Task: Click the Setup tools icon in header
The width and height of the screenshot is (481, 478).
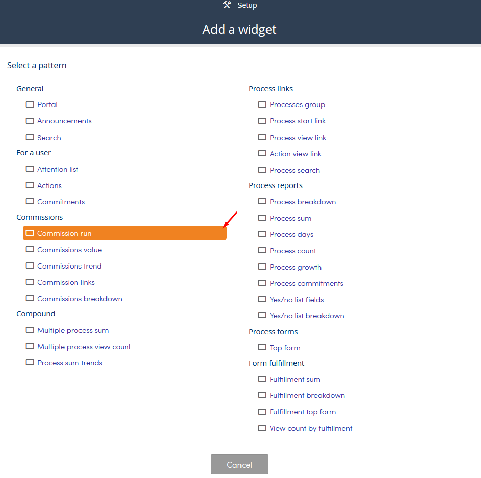Action: point(227,5)
